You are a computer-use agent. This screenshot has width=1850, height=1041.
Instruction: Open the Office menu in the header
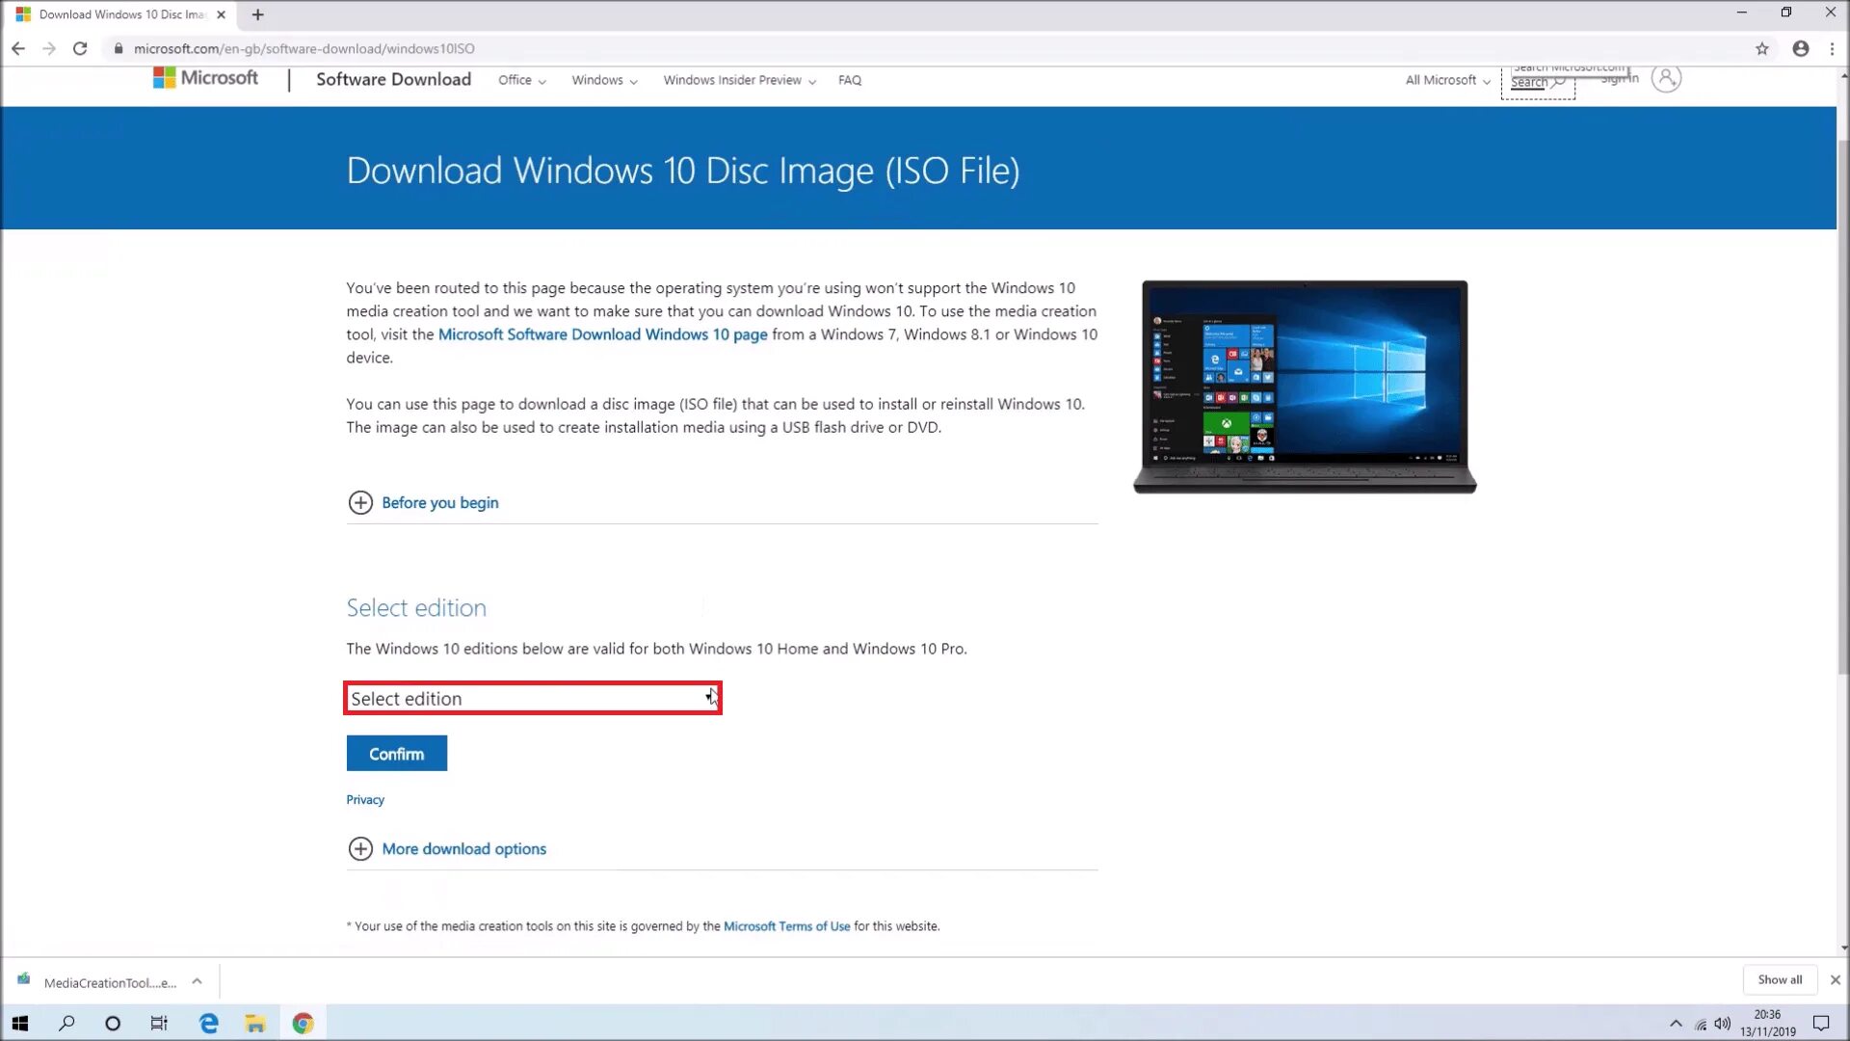(521, 80)
